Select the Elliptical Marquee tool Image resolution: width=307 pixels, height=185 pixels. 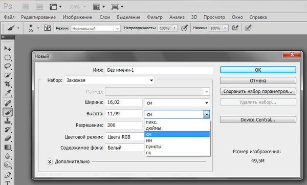[x=8, y=57]
